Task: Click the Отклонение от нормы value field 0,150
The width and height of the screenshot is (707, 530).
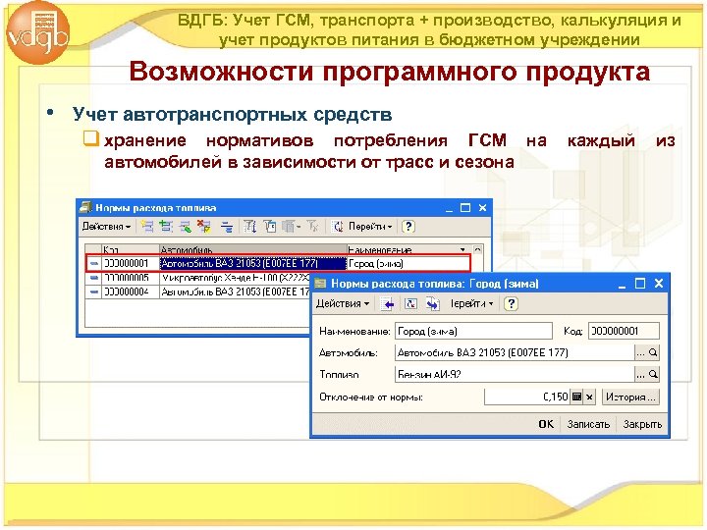Action: (527, 397)
